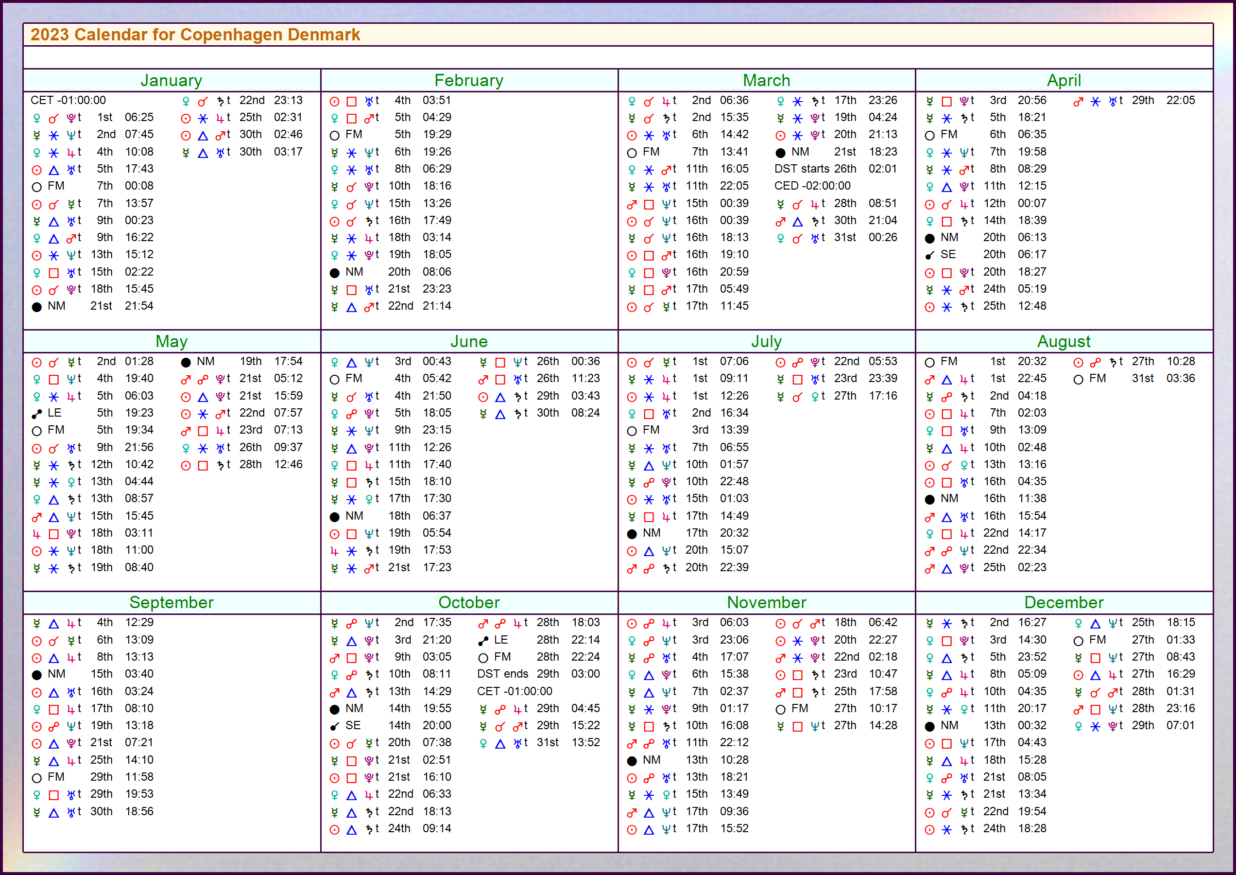Click the Sun glyph in January 5th 17:43 row

[x=36, y=170]
